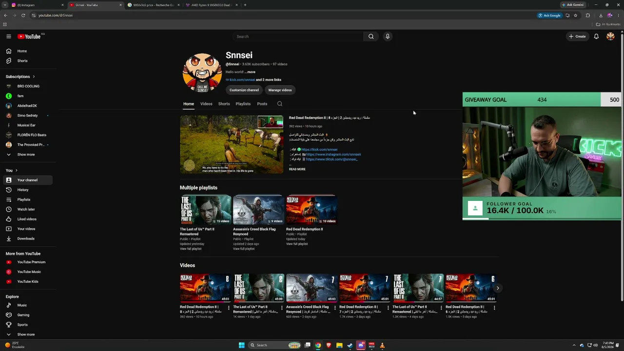Image resolution: width=624 pixels, height=351 pixels.
Task: Play the featured Red Dead Redemption video
Action: pos(232,144)
